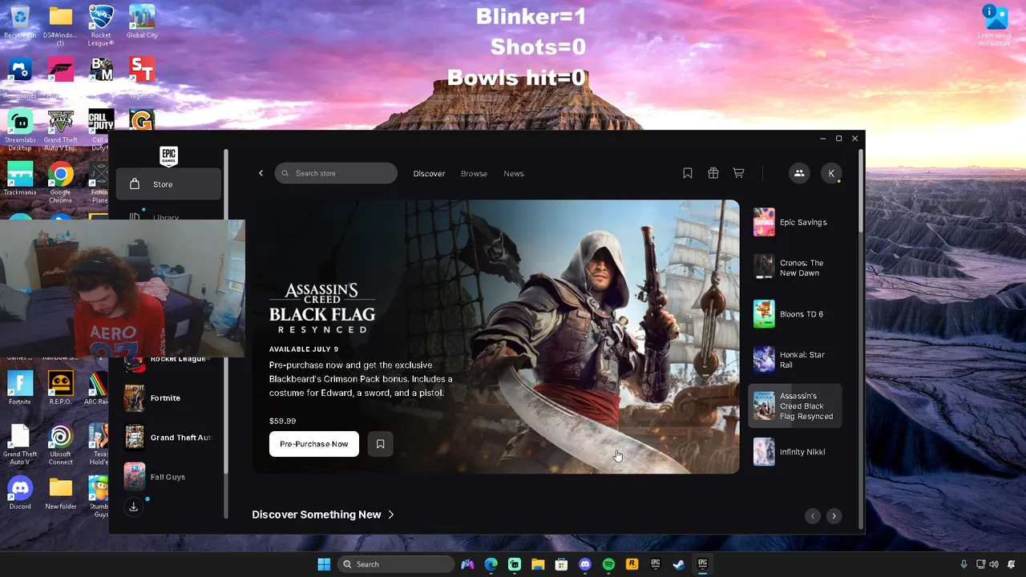Go back with the launcher back arrow
Screen dimensions: 1026x577
[x=261, y=173]
